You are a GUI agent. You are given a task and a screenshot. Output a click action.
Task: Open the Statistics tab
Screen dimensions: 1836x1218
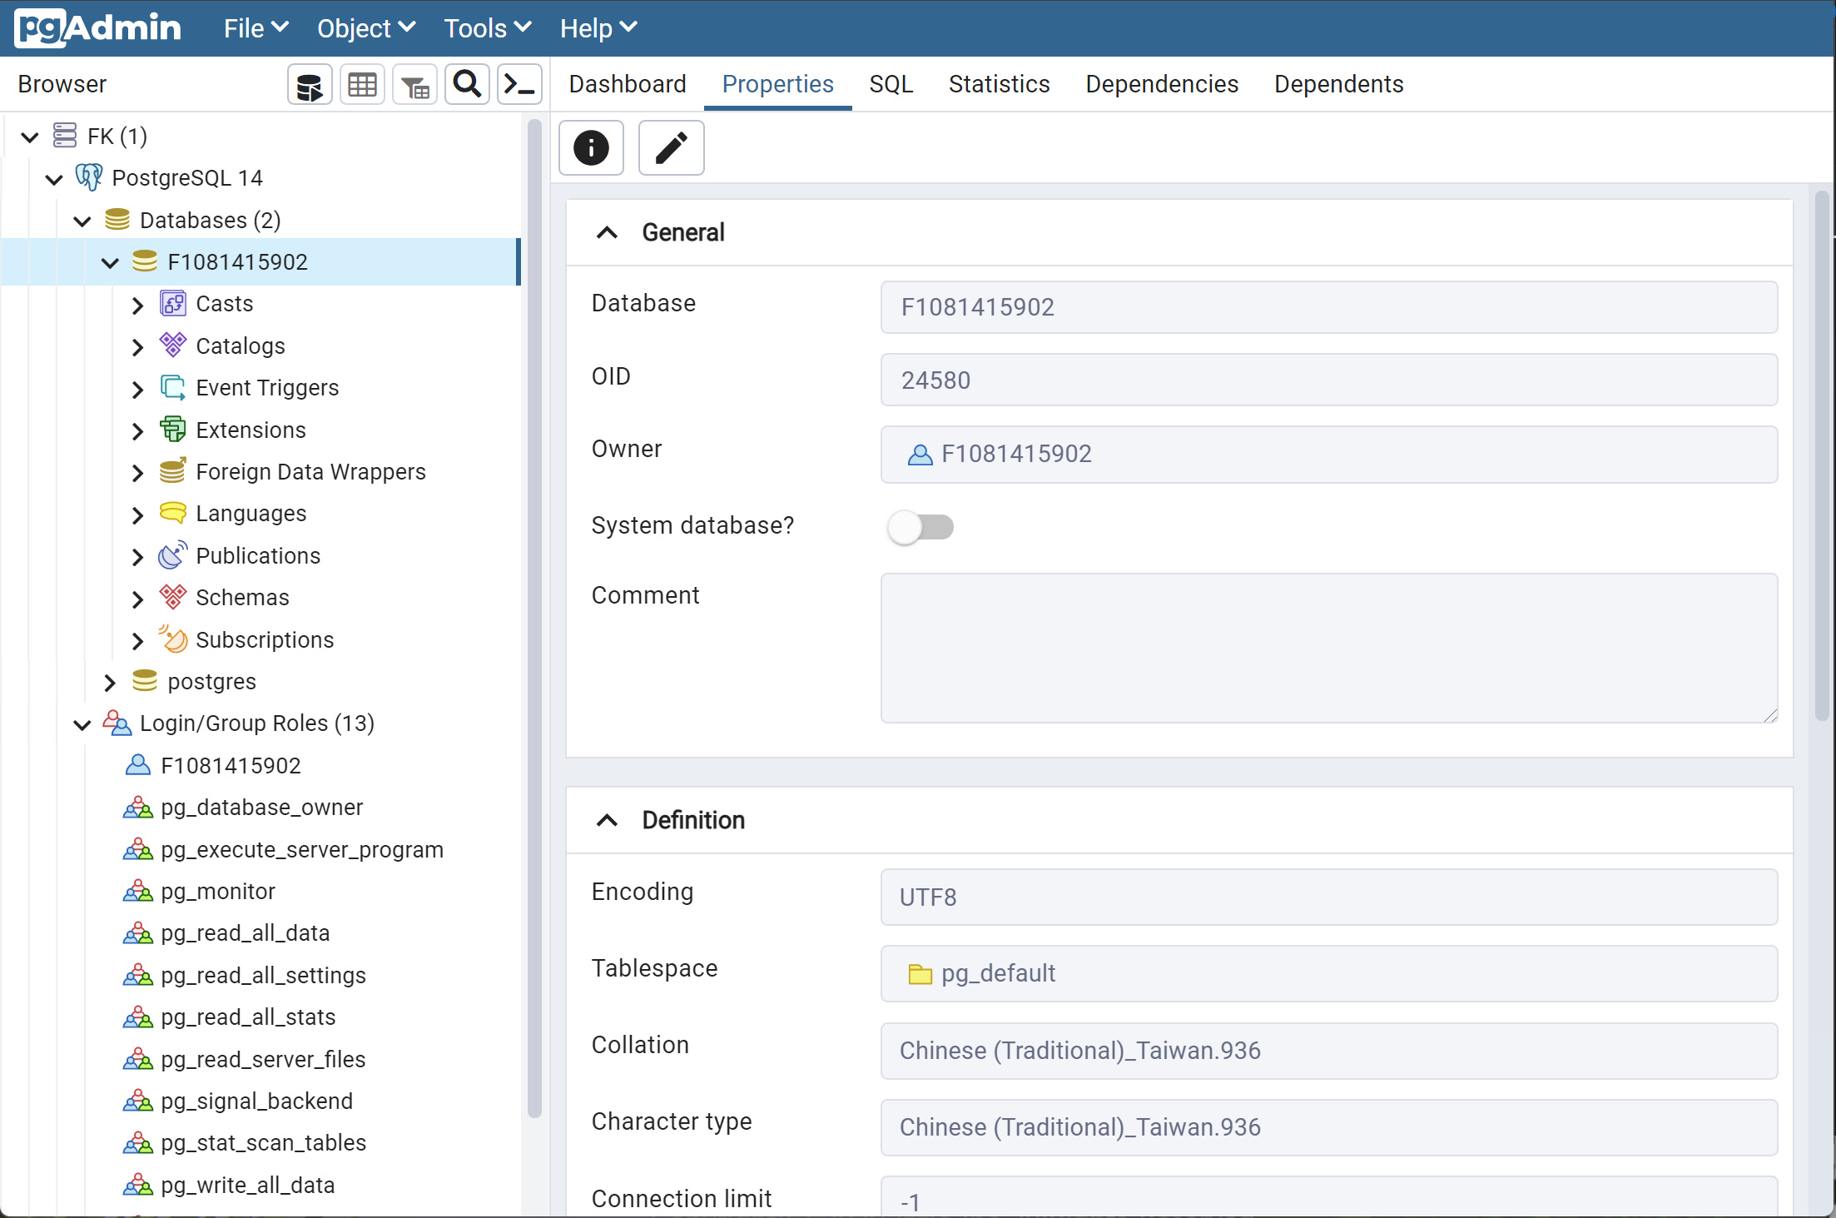[999, 84]
